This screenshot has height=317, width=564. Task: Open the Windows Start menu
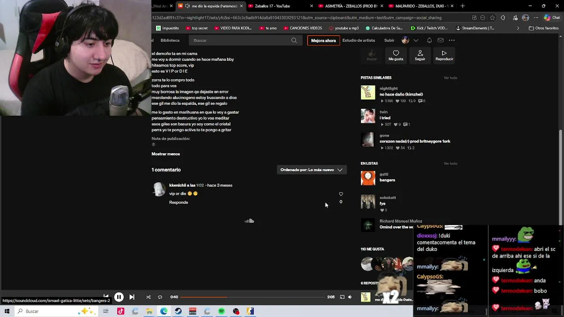[7, 311]
